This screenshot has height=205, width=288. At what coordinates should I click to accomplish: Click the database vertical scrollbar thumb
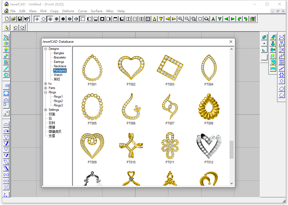(231, 150)
